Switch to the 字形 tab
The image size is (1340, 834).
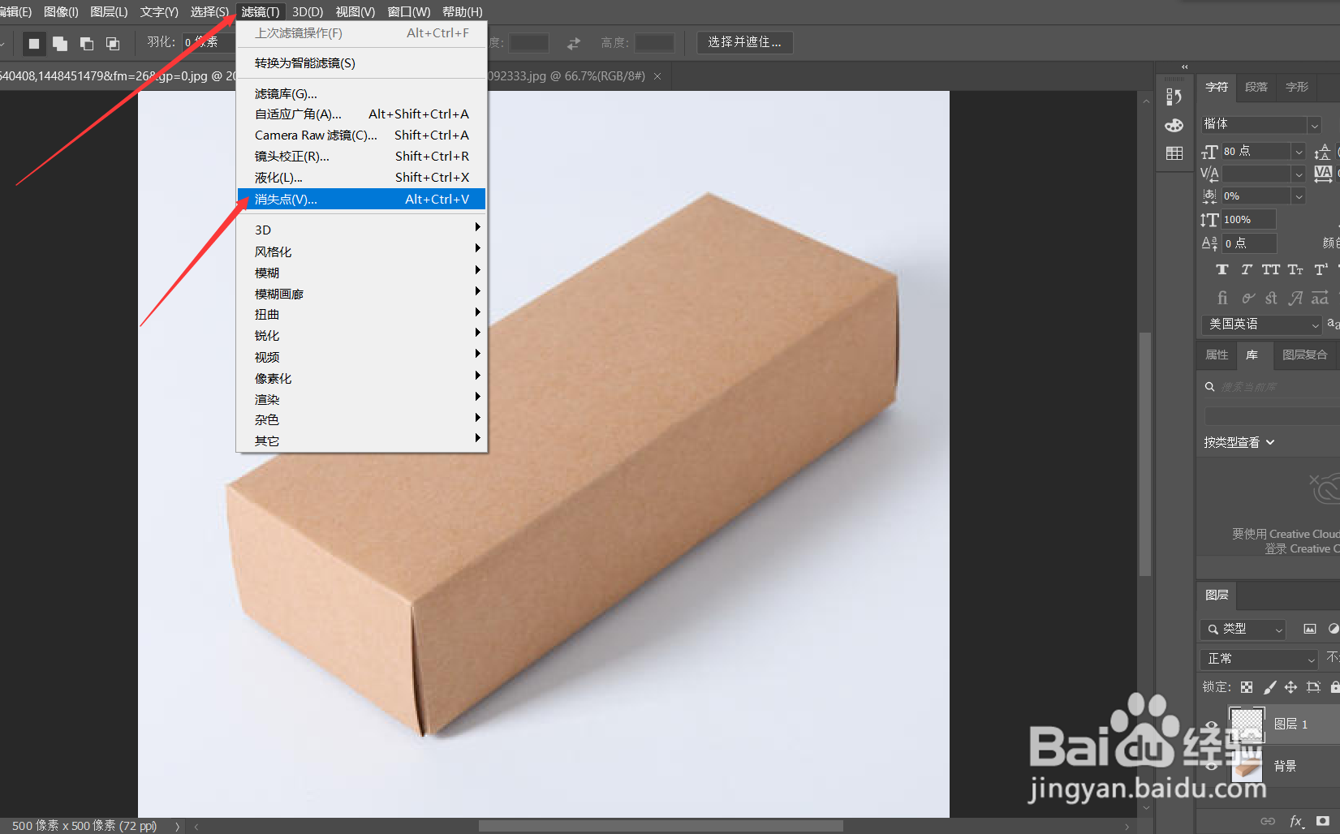pos(1297,87)
